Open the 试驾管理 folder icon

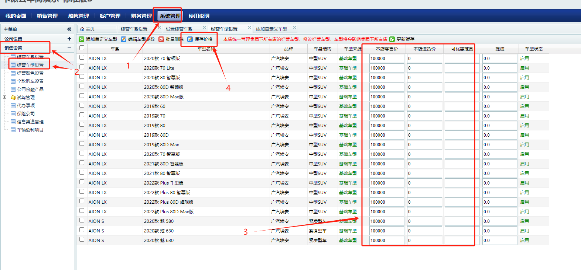pyautogui.click(x=13, y=97)
